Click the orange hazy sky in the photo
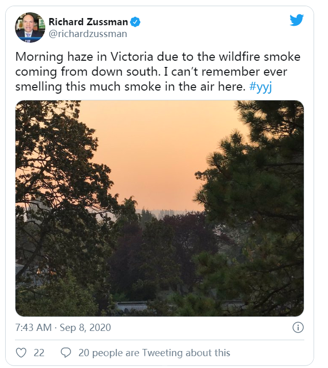The width and height of the screenshot is (328, 368). [154, 149]
